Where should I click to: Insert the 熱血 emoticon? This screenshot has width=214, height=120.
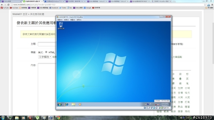pos(180,107)
